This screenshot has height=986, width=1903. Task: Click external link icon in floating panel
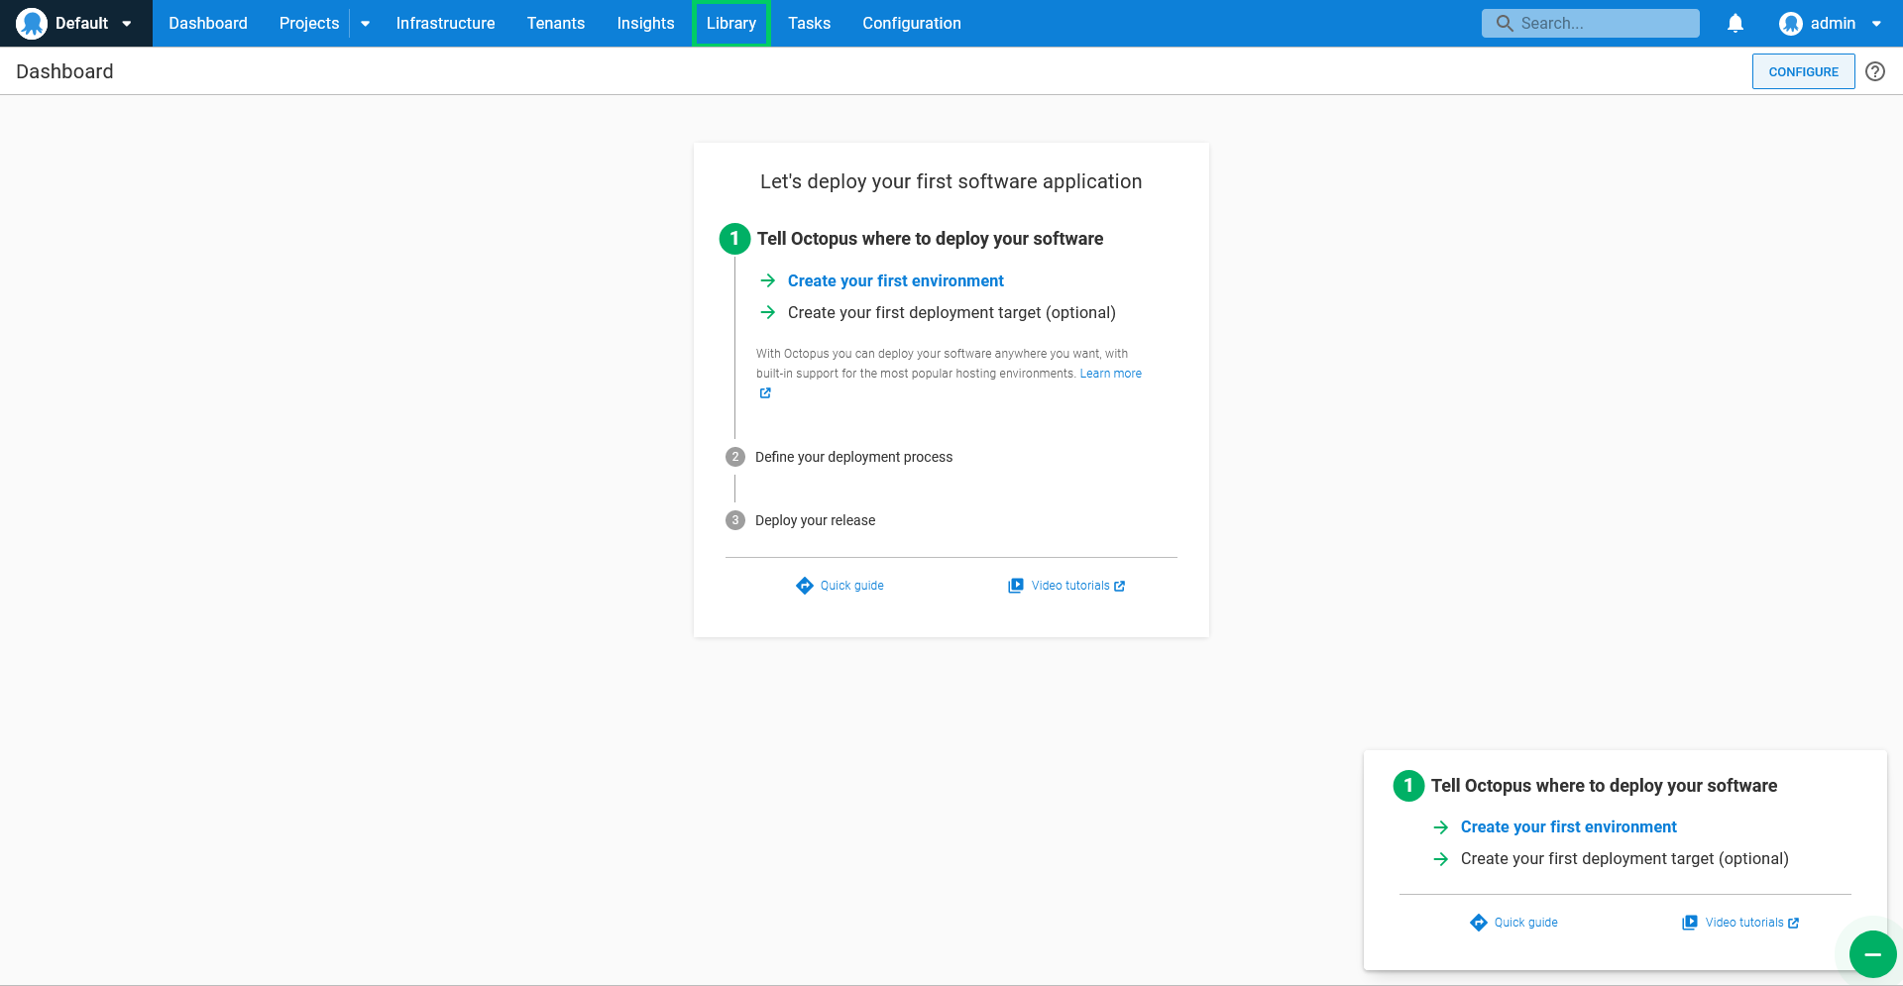1794,923
